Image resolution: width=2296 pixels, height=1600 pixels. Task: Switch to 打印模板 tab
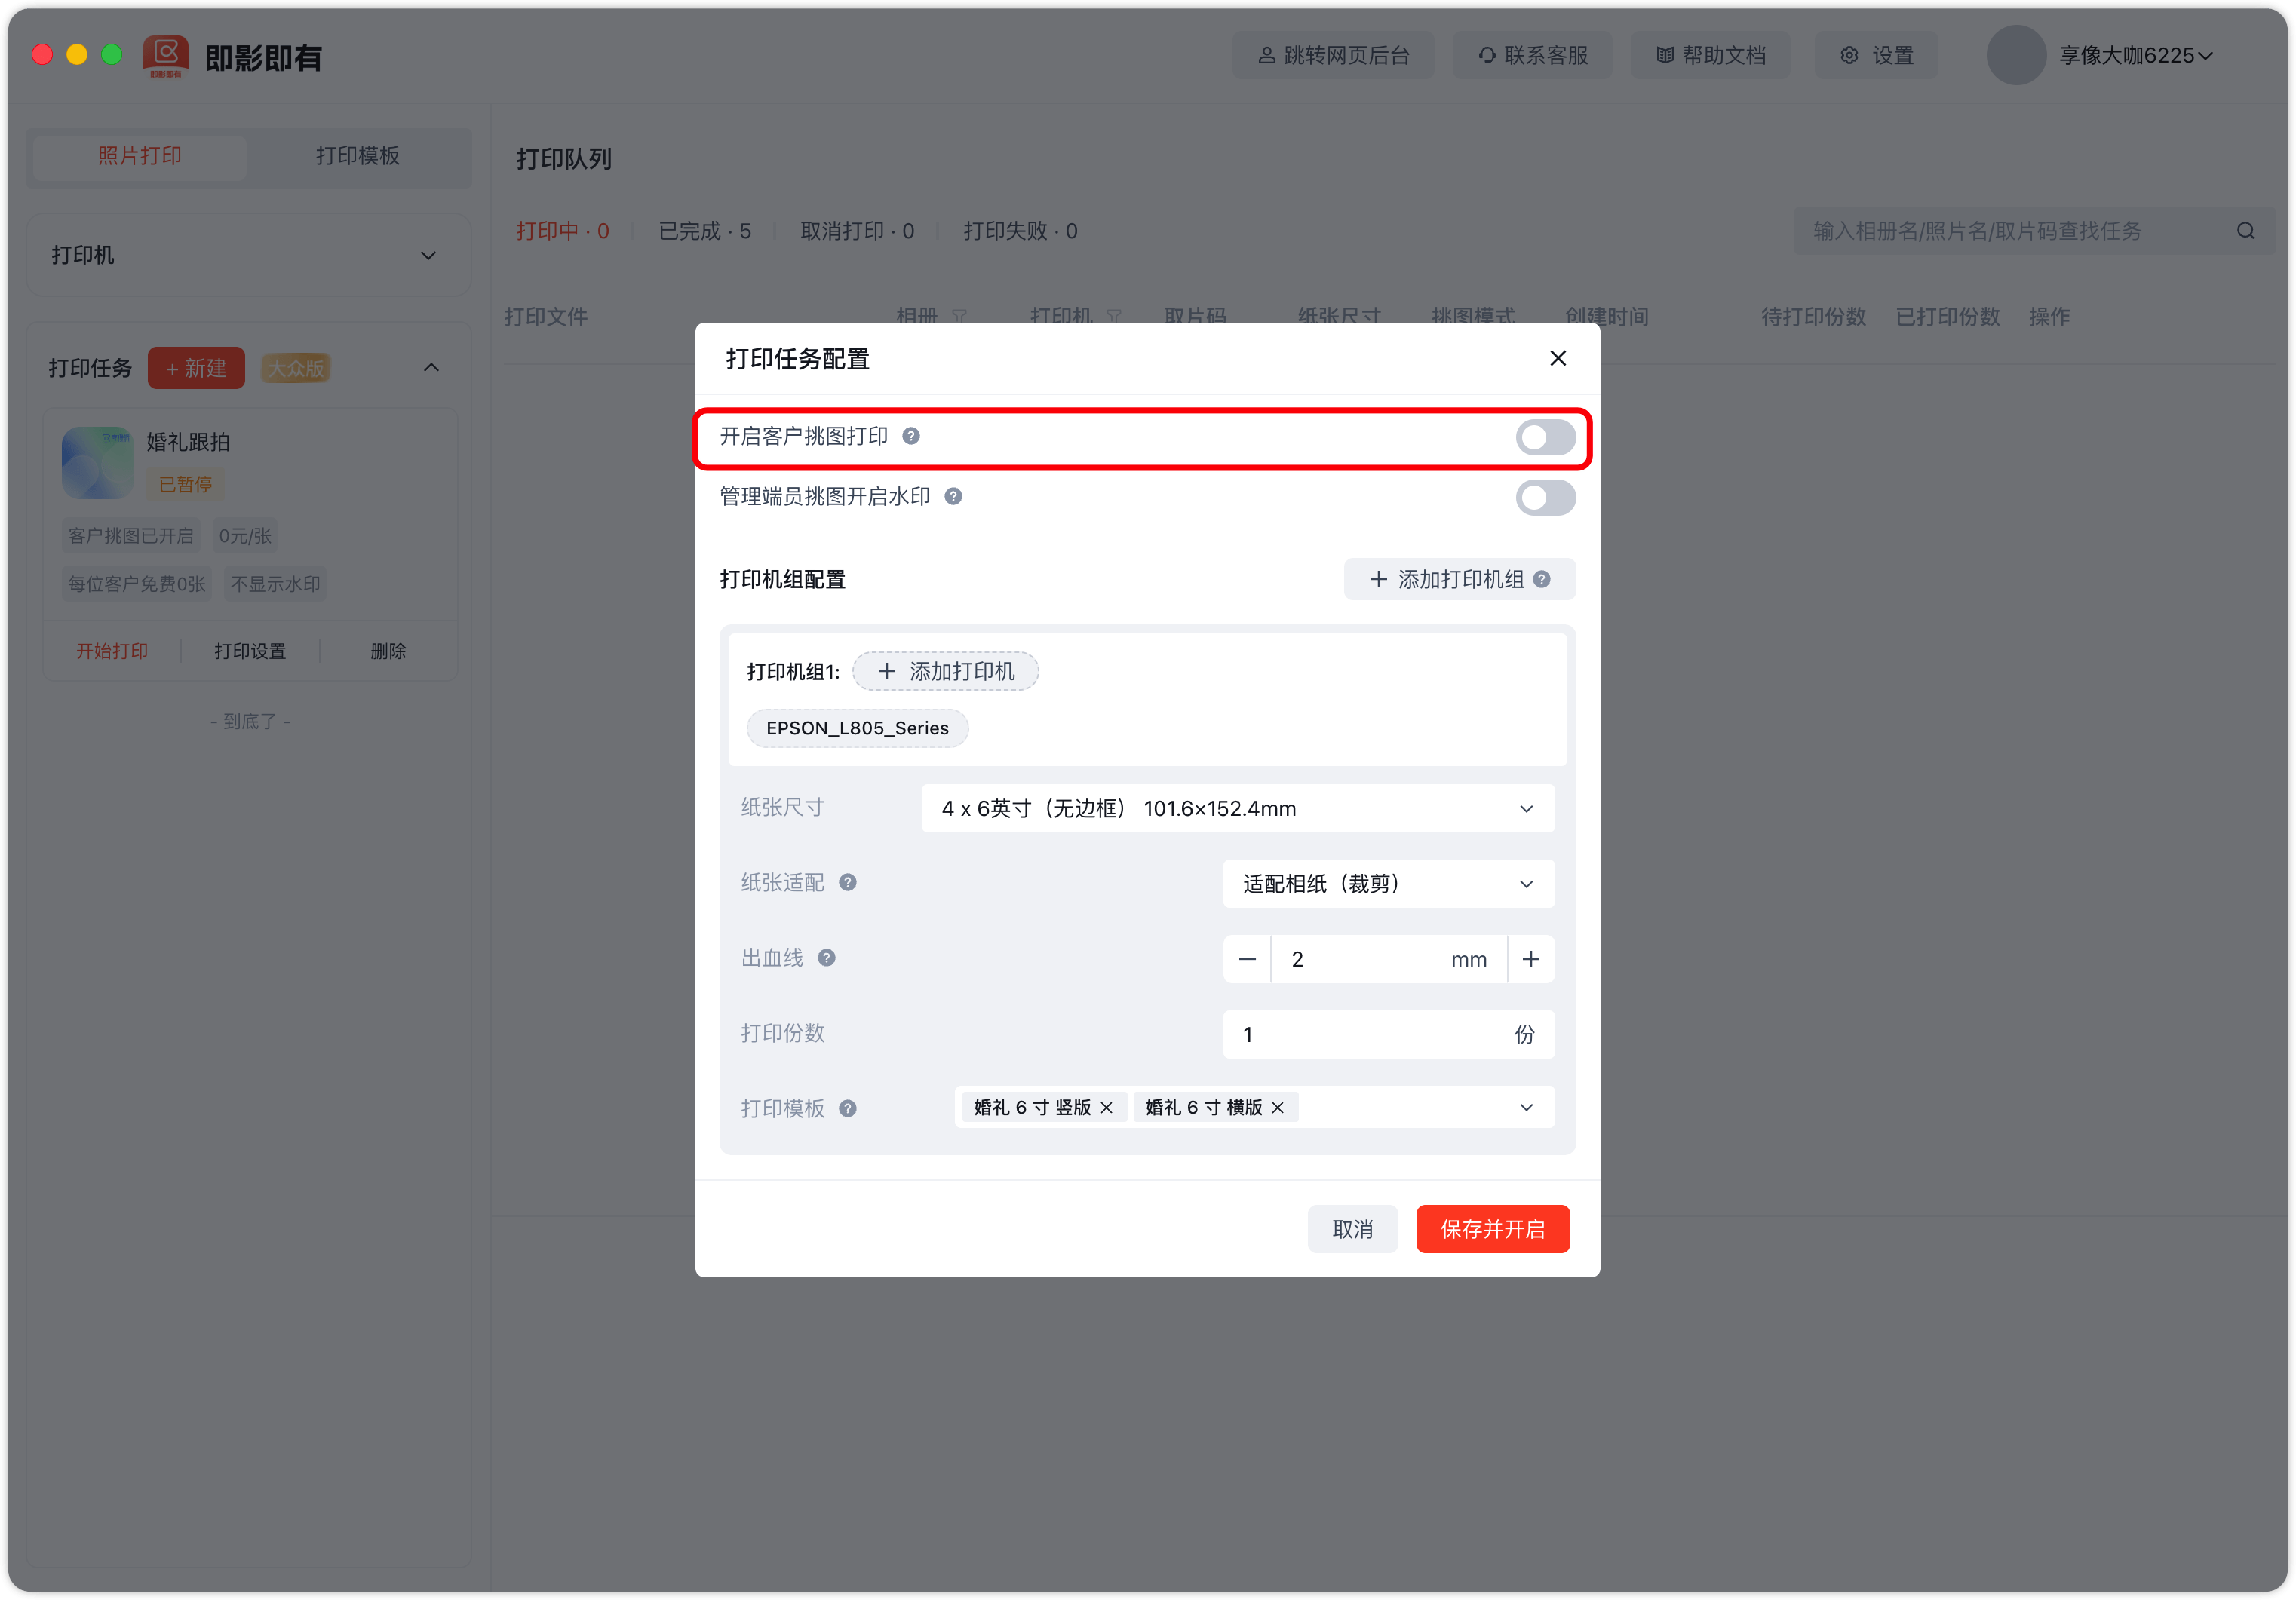(x=357, y=156)
